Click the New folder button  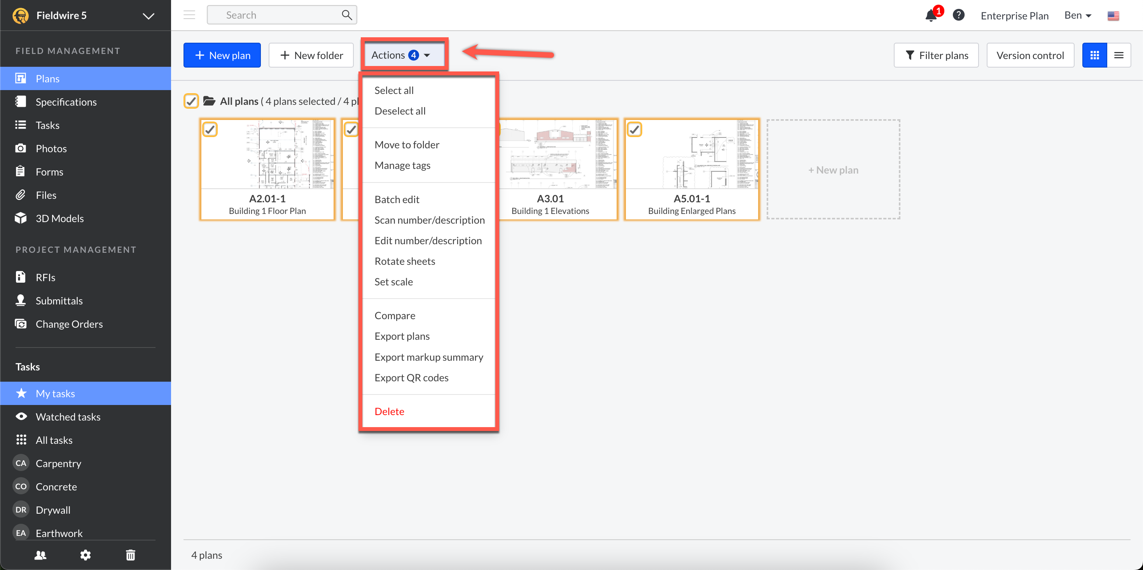click(311, 56)
